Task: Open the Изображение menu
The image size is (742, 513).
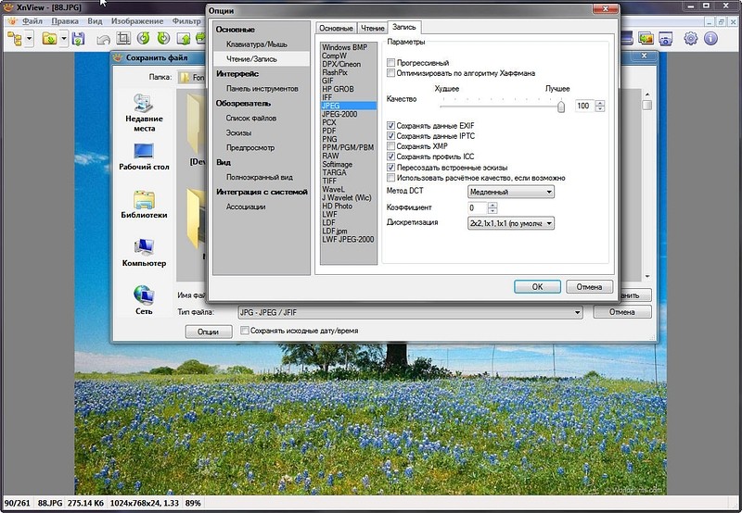Action: [137, 19]
